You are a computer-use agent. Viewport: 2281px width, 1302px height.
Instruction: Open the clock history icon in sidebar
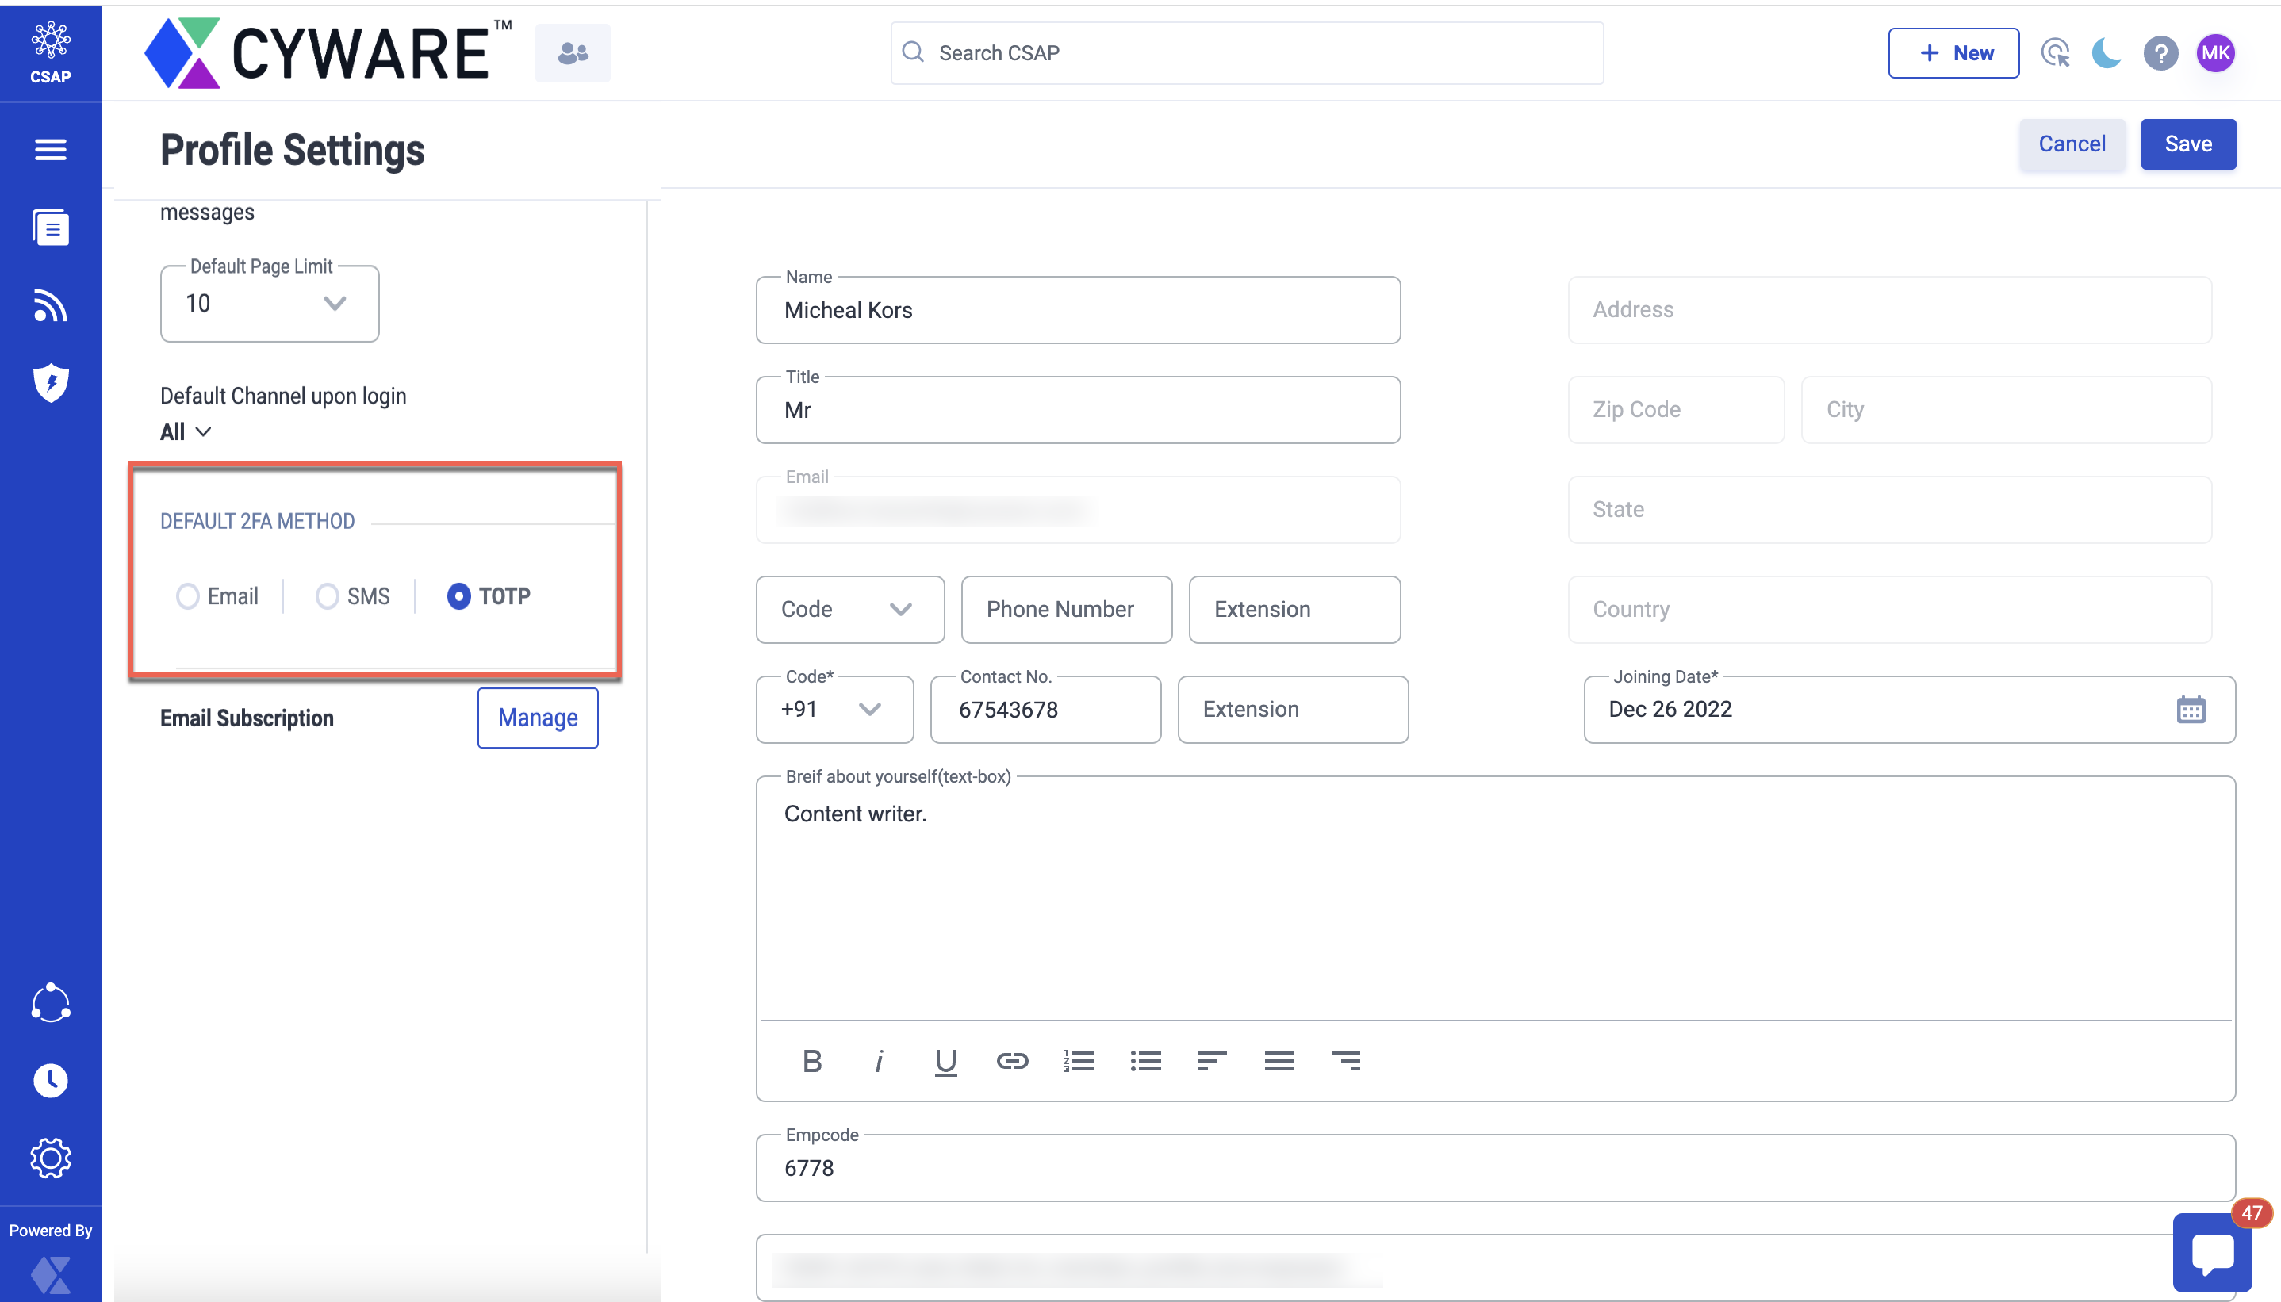point(50,1080)
